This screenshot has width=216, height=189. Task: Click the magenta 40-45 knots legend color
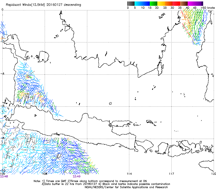(191, 3)
